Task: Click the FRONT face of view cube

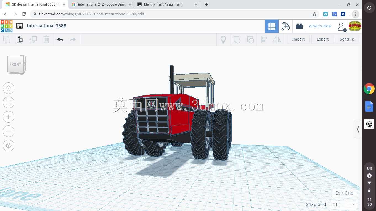Action: point(15,64)
